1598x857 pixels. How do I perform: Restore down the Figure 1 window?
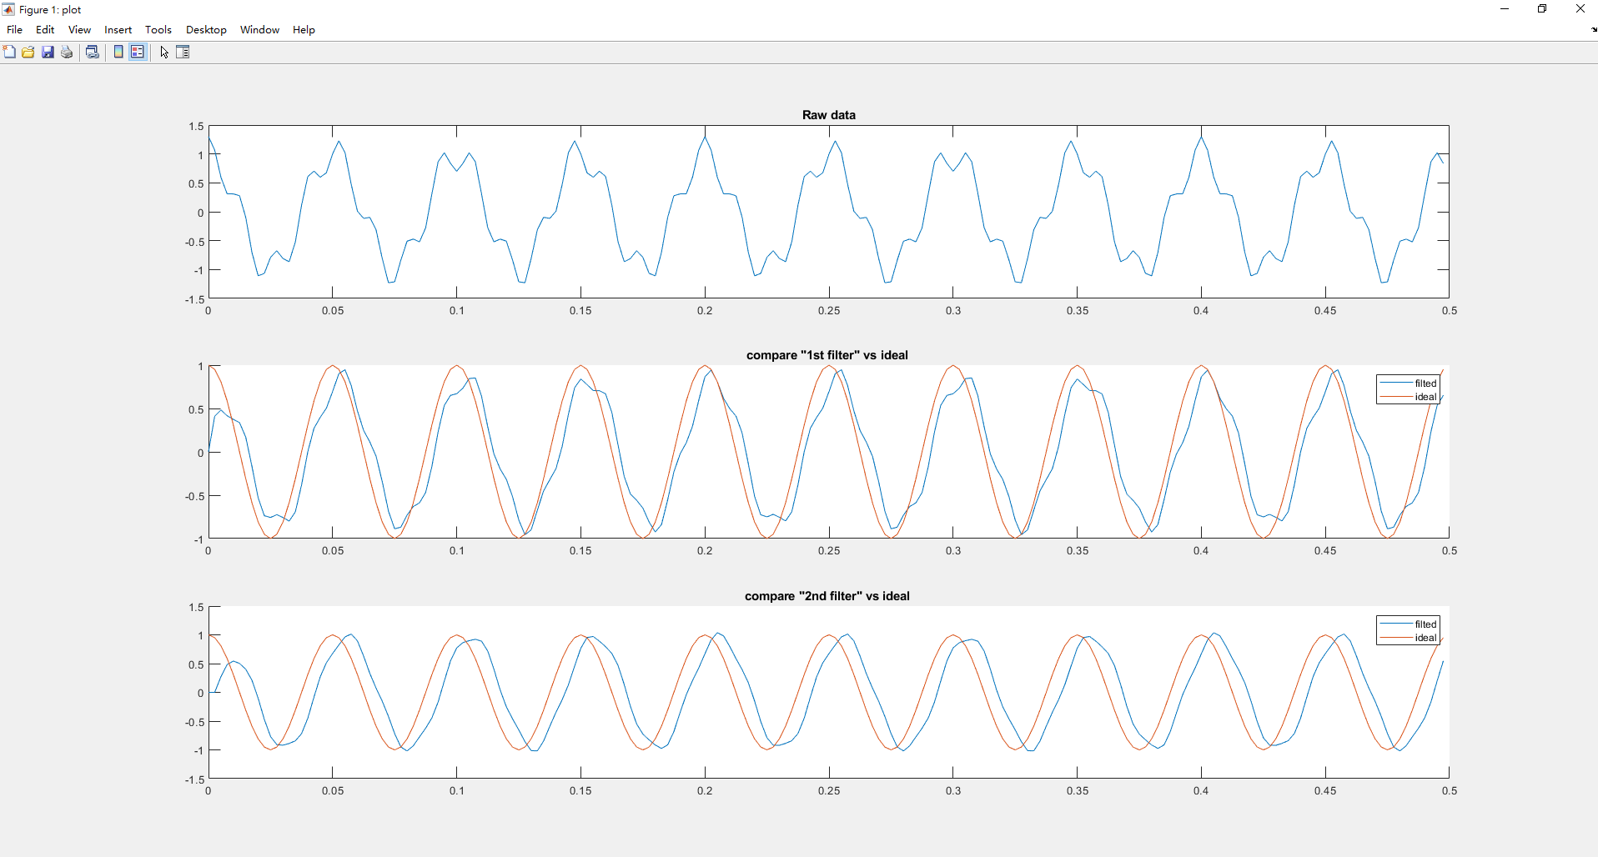point(1542,9)
